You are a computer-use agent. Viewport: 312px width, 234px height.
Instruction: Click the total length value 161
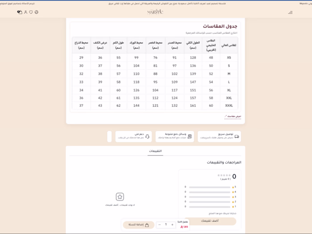tap(193, 106)
